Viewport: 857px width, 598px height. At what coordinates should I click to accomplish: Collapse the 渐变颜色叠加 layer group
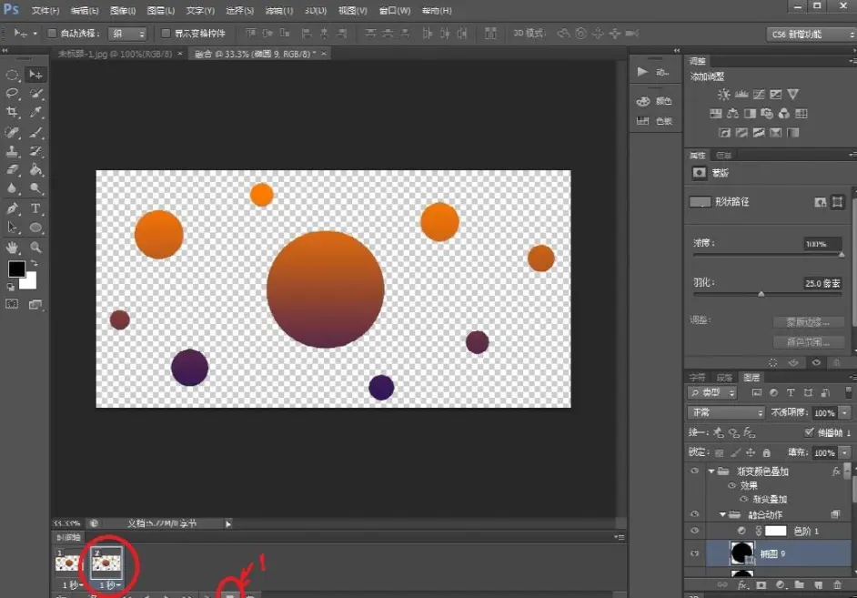[x=711, y=471]
